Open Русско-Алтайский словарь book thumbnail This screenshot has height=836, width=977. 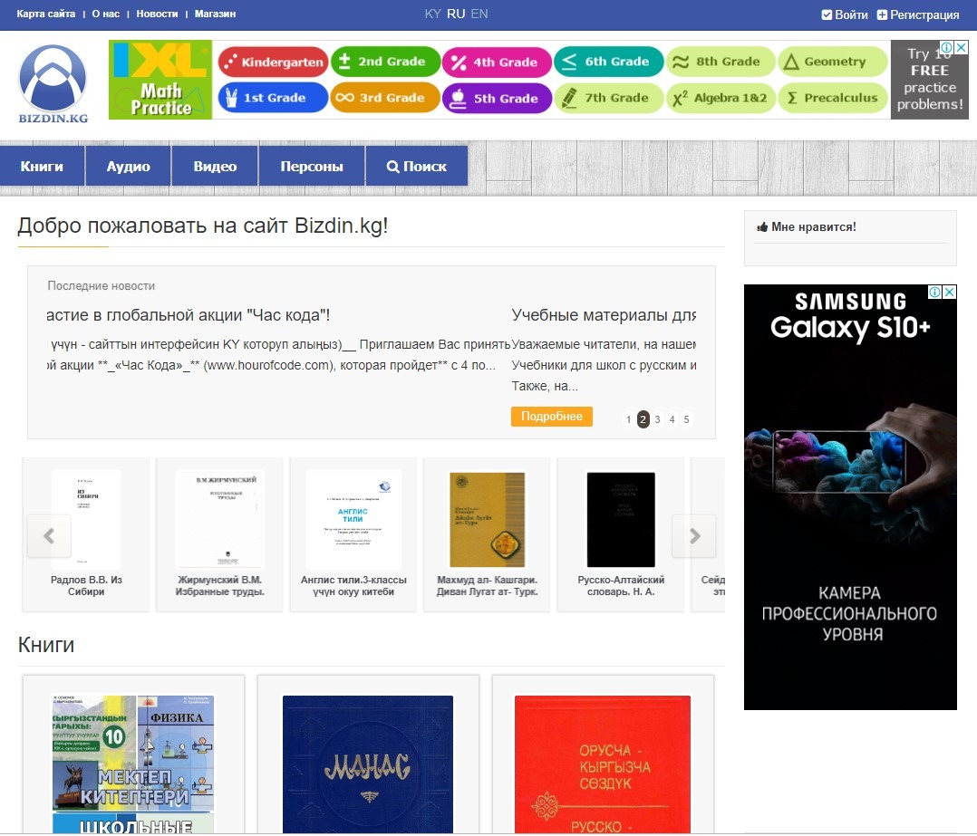click(x=621, y=520)
